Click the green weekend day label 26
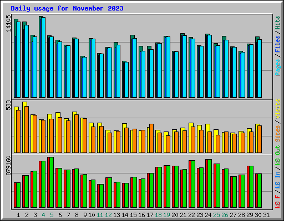 225,215
